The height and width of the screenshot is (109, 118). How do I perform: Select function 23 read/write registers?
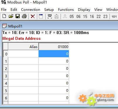tap(105, 16)
